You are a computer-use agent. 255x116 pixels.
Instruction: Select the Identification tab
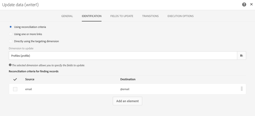(92, 16)
